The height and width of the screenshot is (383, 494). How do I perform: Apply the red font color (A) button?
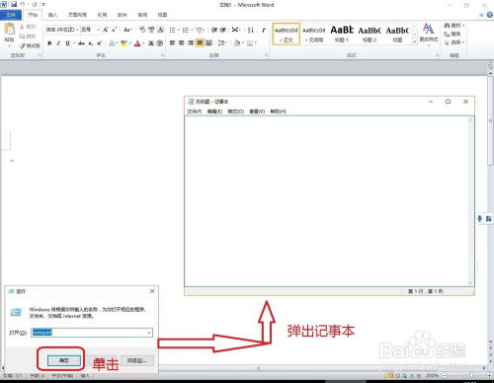[x=137, y=43]
